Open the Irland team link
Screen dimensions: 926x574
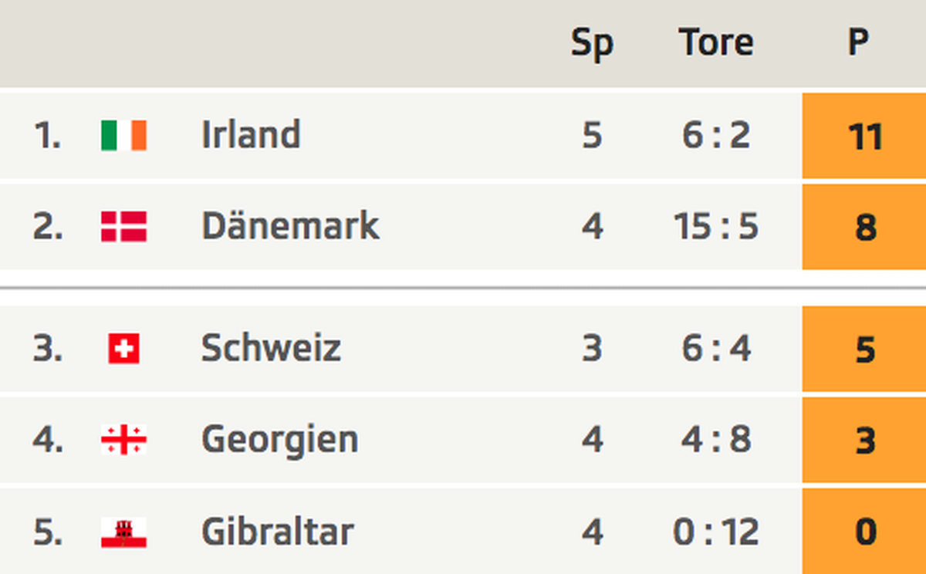(251, 134)
